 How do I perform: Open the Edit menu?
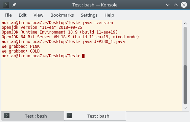tap(23, 15)
